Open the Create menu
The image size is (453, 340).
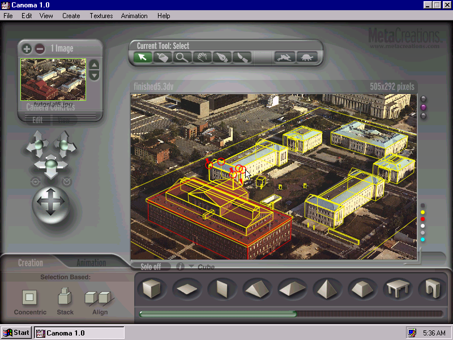(x=71, y=16)
